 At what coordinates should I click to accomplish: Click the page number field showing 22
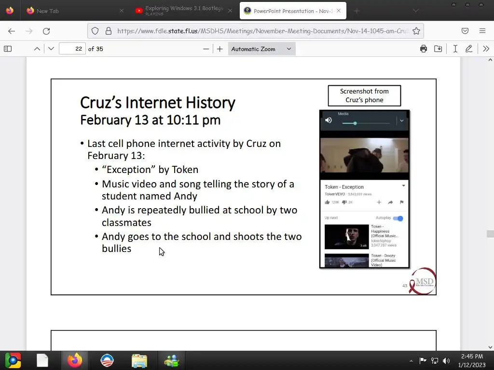pos(72,49)
